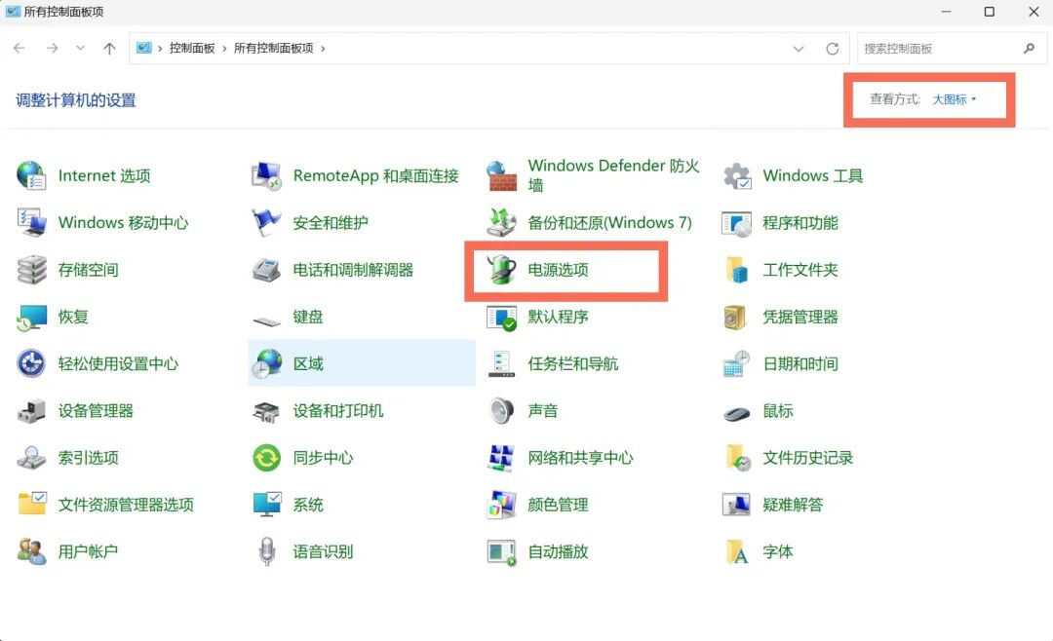Click the 区域 globe clock icon
Image resolution: width=1053 pixels, height=641 pixels.
[x=266, y=363]
